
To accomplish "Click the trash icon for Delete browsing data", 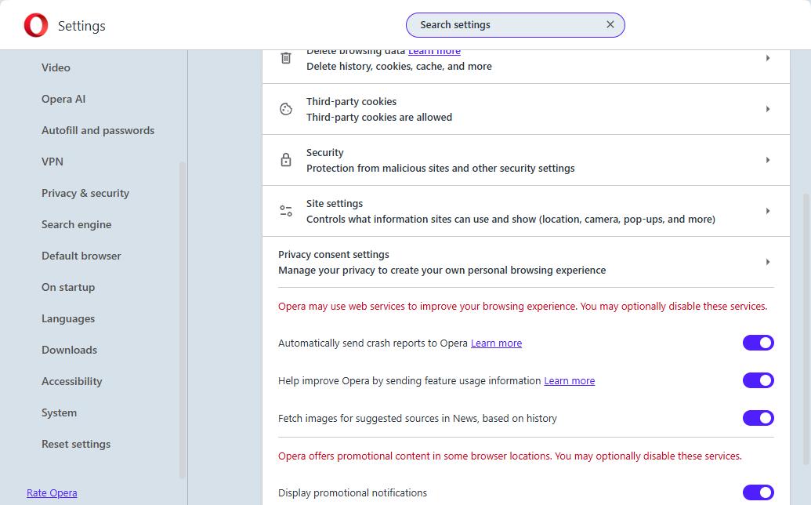I will (286, 58).
